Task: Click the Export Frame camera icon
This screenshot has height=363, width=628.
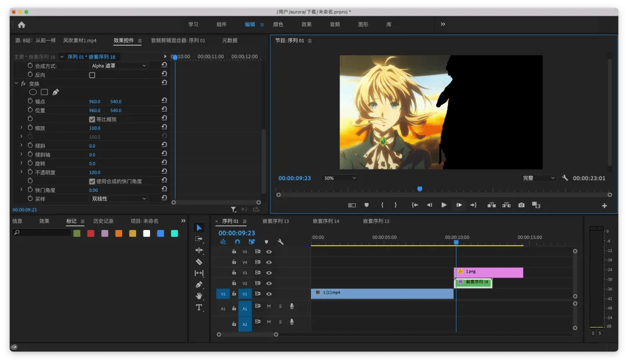Action: (521, 205)
